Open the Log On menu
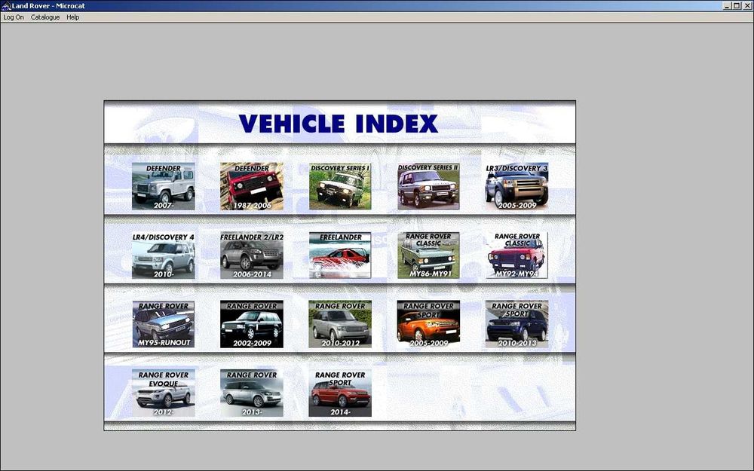Screen dimensions: 754x471 pyautogui.click(x=14, y=17)
